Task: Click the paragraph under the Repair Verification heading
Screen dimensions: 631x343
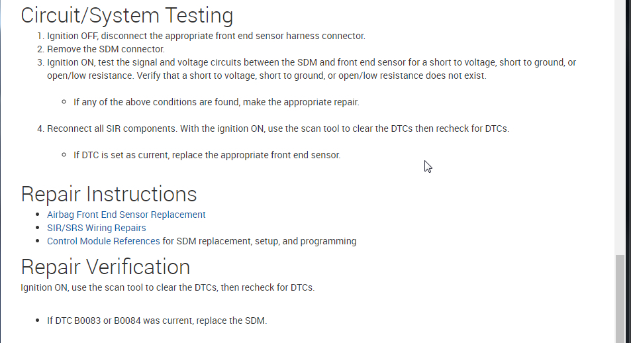Action: click(x=168, y=287)
